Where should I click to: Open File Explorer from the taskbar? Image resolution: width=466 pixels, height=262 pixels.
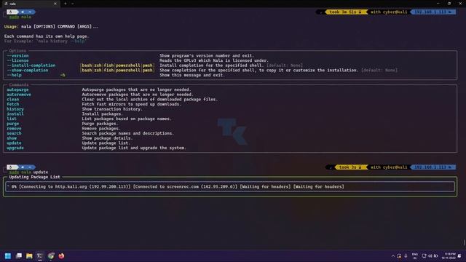29,255
